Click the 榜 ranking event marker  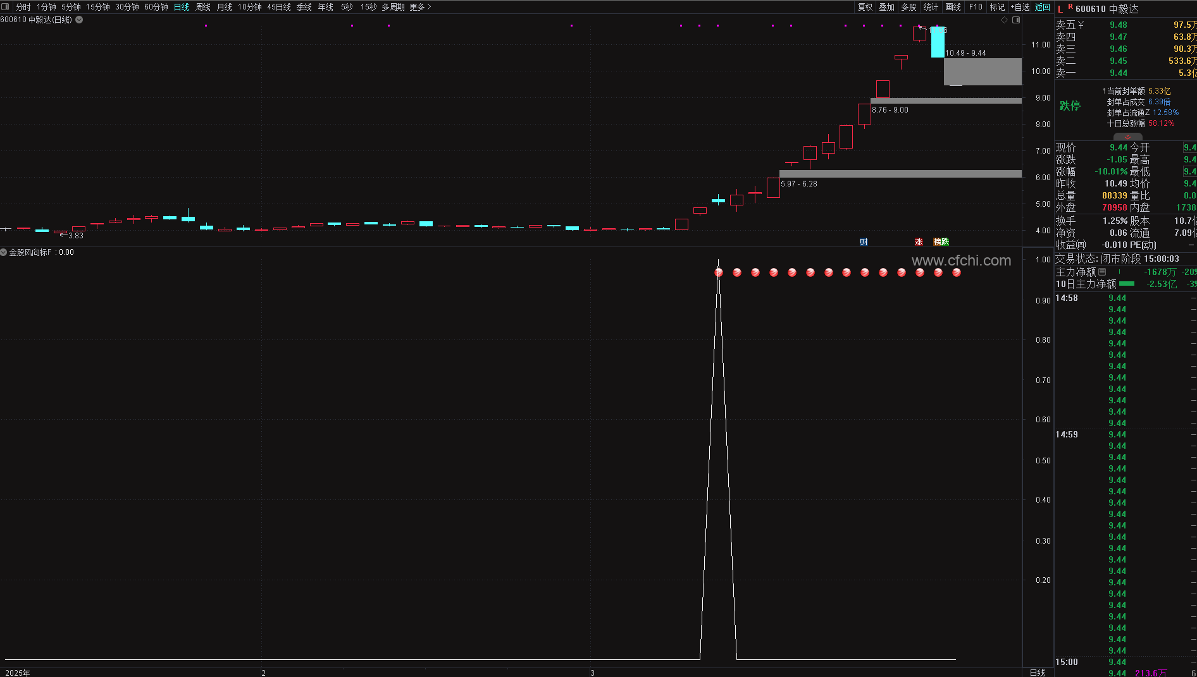pyautogui.click(x=937, y=242)
